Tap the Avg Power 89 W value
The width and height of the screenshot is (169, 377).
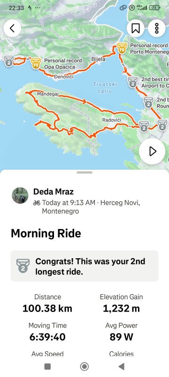coord(122,337)
